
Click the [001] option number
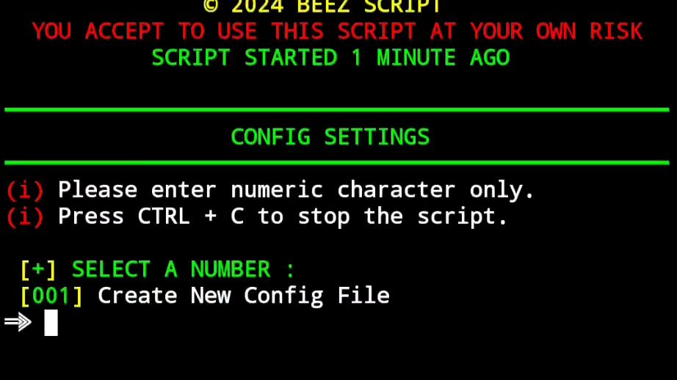tap(51, 296)
